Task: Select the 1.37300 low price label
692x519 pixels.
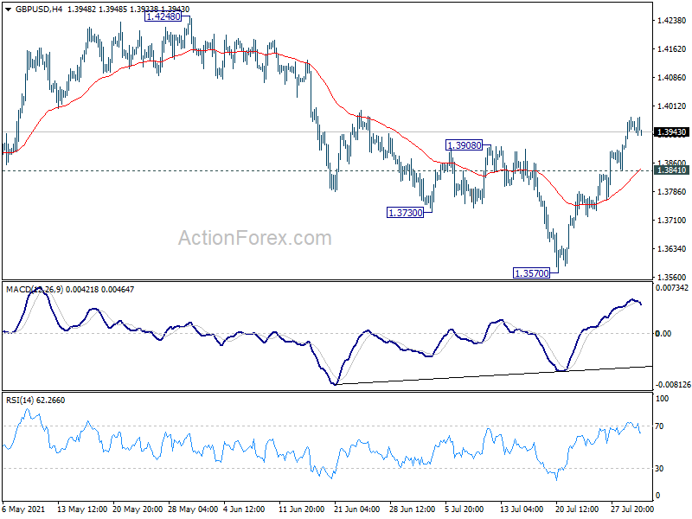Action: pos(405,213)
